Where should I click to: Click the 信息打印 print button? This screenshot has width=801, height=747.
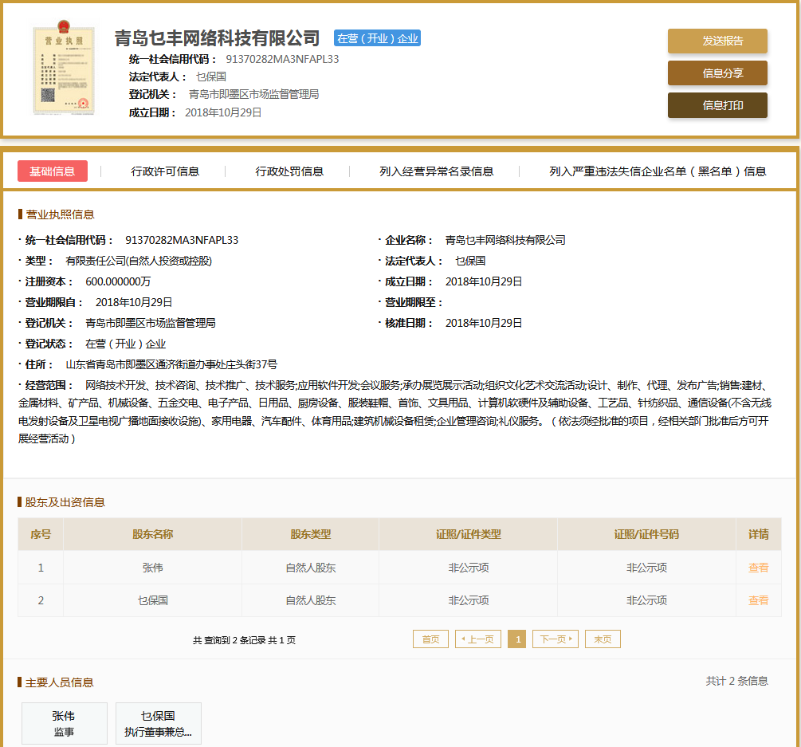(x=717, y=105)
